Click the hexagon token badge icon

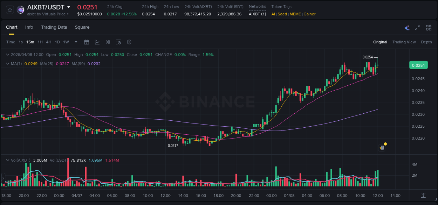[129, 42]
